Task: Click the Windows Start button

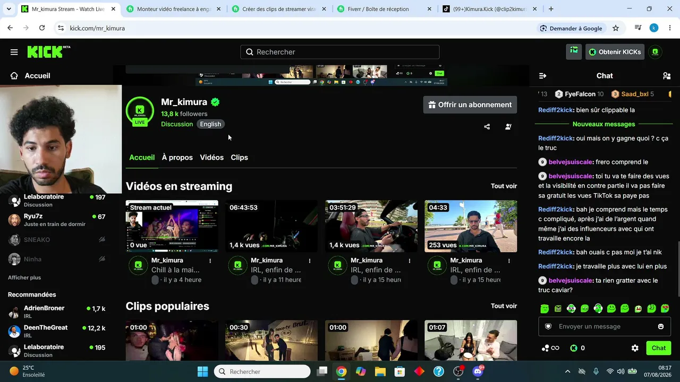Action: click(x=203, y=371)
